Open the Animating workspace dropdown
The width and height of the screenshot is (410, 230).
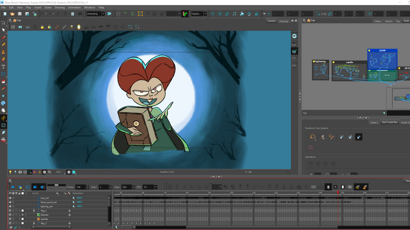(x=103, y=14)
